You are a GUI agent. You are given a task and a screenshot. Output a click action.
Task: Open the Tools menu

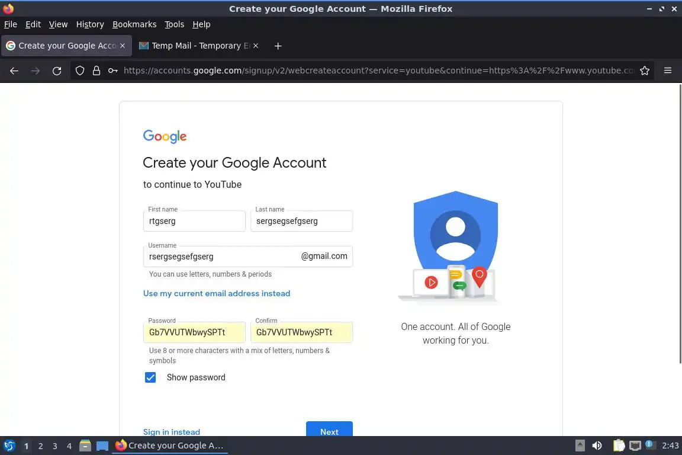pyautogui.click(x=175, y=24)
